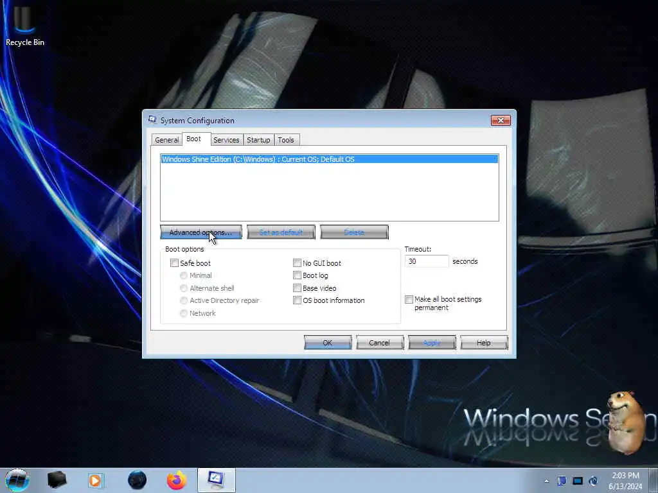Click the volume tray icon
Screen dimensions: 658x493
point(593,481)
